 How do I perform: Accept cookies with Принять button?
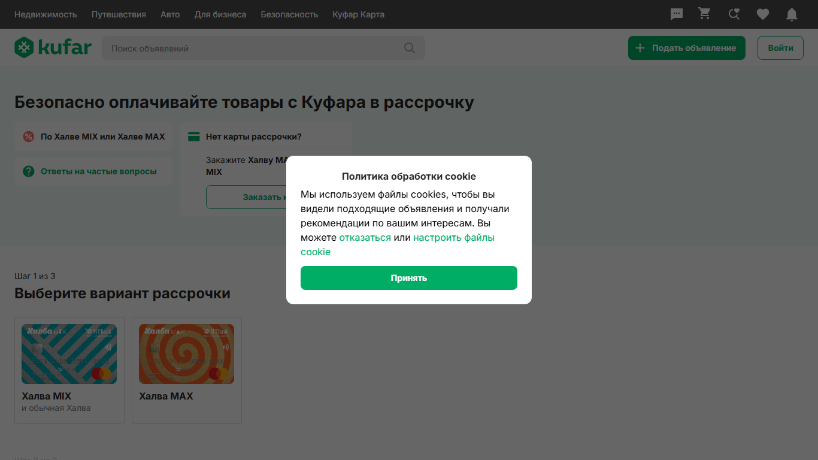409,278
